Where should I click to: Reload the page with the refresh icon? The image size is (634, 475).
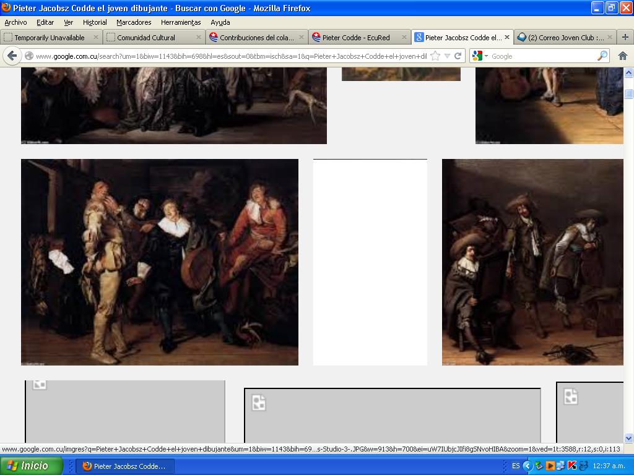pyautogui.click(x=458, y=56)
